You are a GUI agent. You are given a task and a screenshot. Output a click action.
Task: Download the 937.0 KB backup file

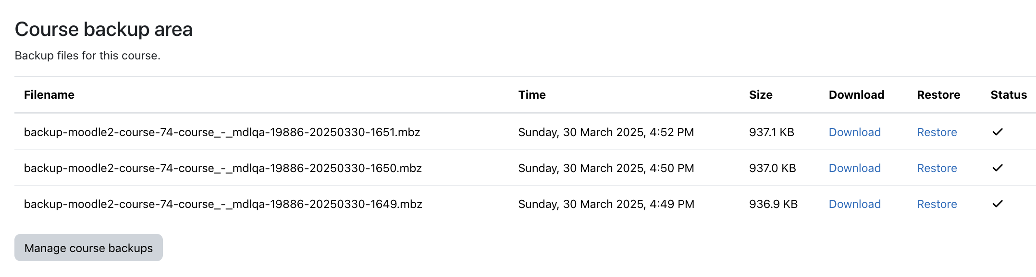click(x=855, y=168)
